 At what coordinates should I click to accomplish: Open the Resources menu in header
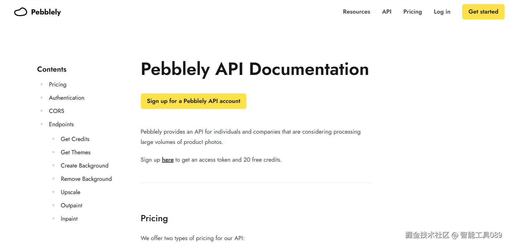tap(356, 12)
